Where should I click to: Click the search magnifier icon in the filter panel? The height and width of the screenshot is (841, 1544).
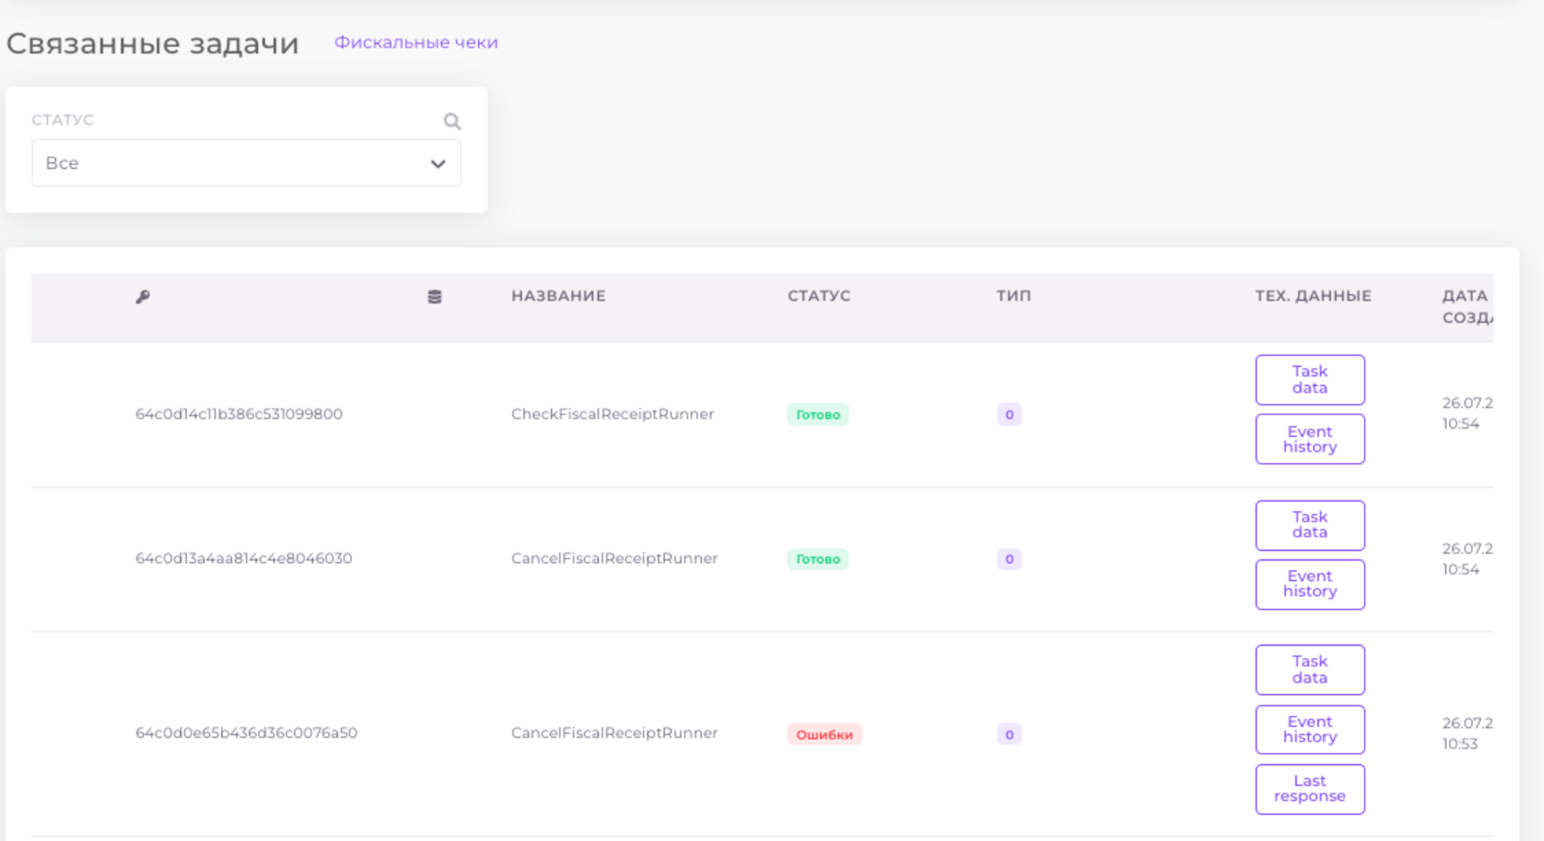coord(452,121)
